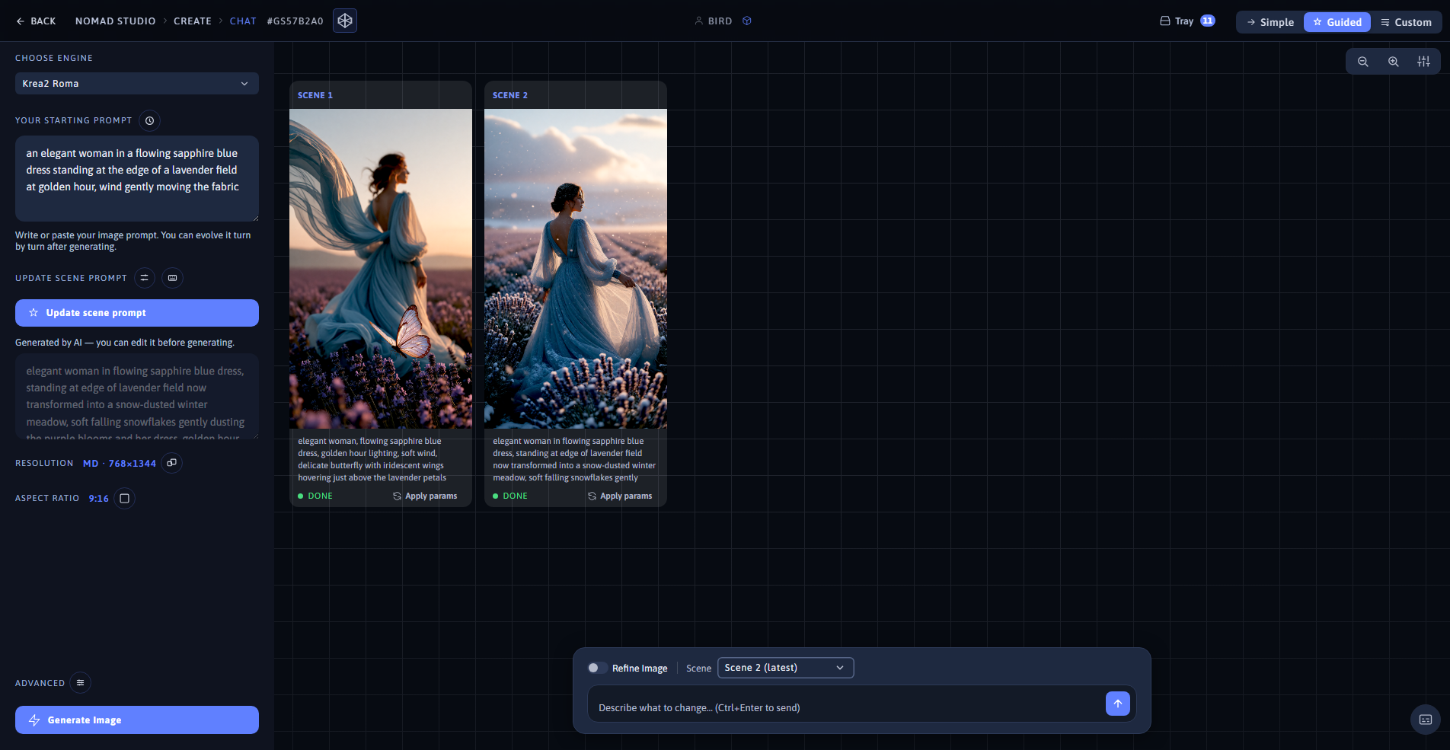
Task: Focus the starting prompt text area
Action: 137,179
